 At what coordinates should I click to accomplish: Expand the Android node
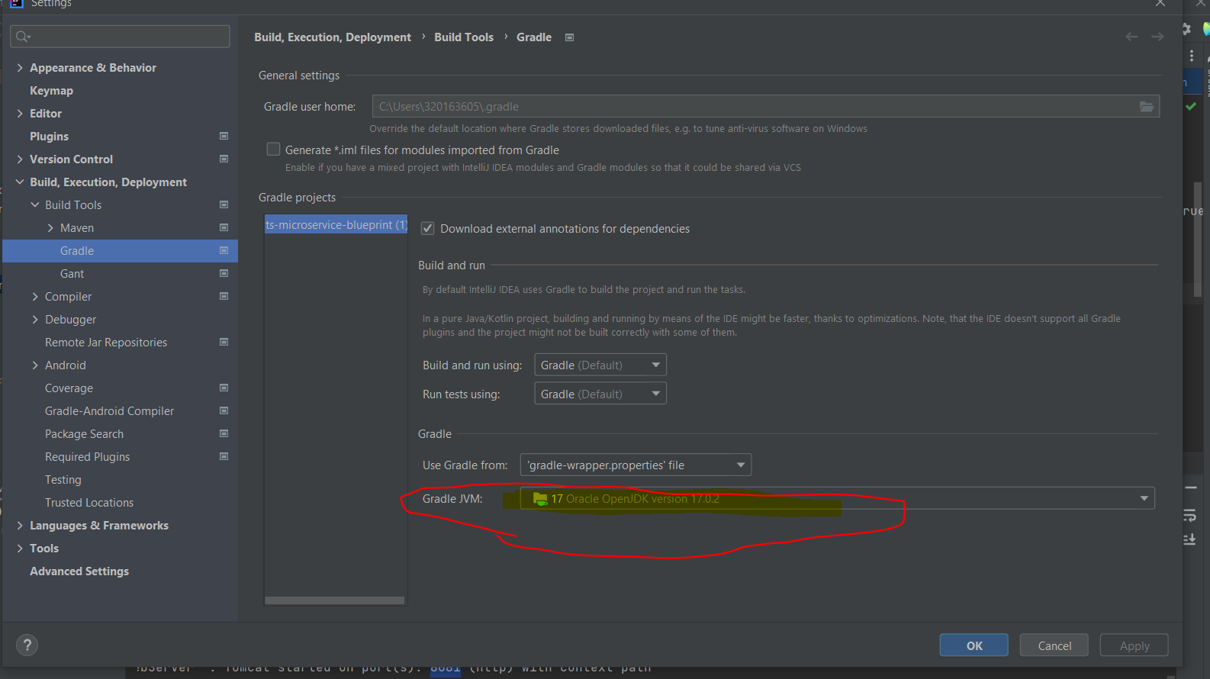tap(35, 365)
